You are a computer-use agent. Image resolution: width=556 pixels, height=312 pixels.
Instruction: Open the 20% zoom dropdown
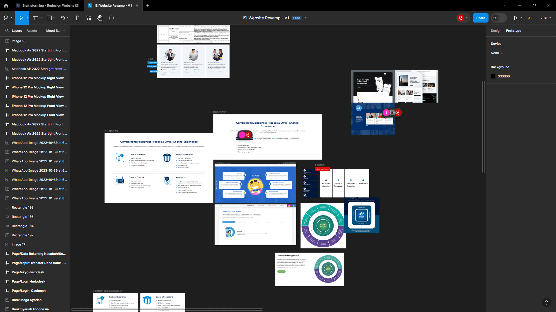tap(546, 18)
